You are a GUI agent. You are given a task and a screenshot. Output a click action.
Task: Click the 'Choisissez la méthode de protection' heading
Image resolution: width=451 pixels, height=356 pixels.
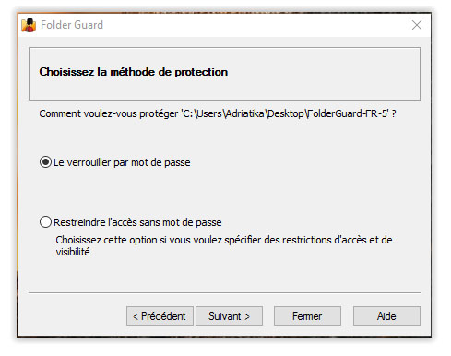click(134, 72)
